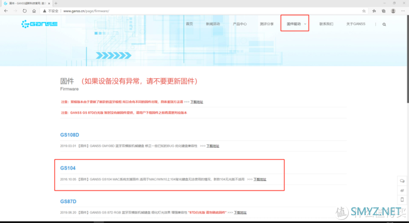Screen dimensions: 409x223
Task: Click the address bar URL
Action: (x=86, y=11)
